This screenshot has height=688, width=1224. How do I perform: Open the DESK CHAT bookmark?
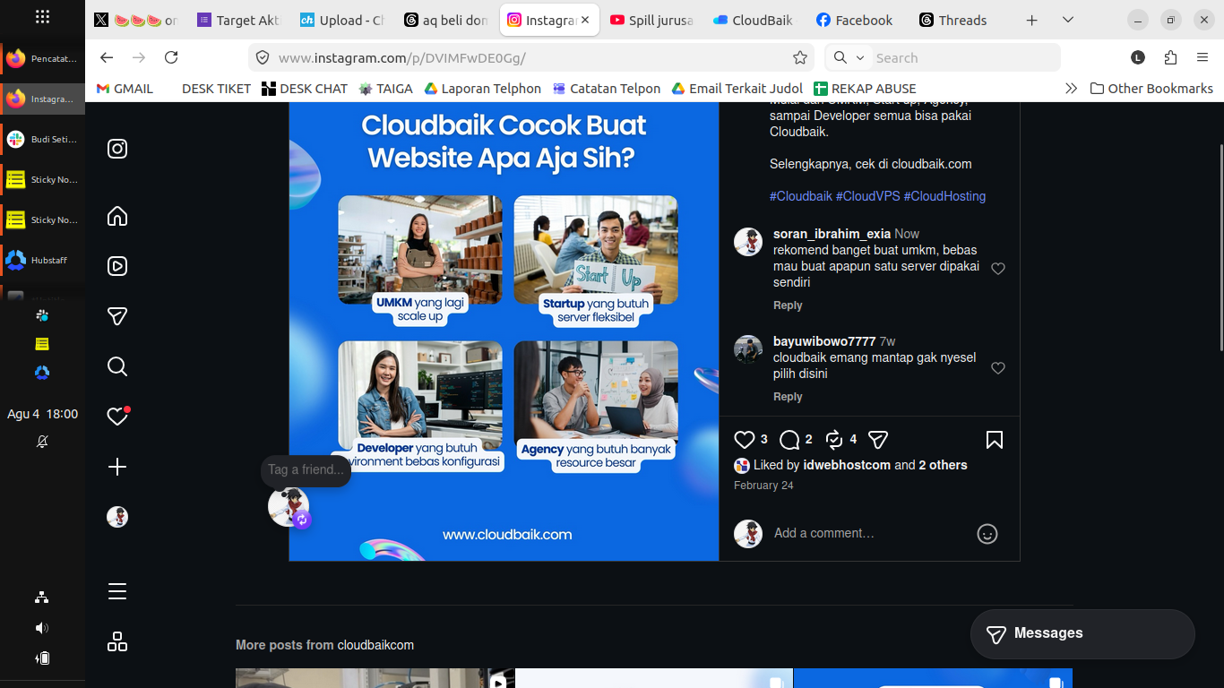pos(305,89)
